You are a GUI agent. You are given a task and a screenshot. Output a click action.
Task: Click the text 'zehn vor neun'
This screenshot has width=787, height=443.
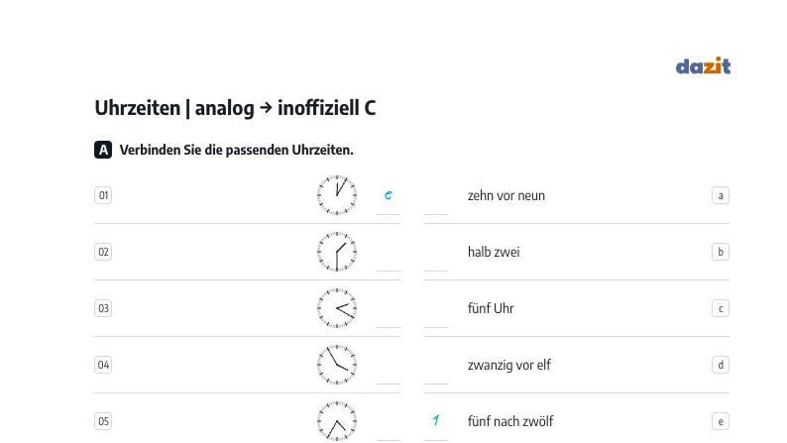point(506,195)
